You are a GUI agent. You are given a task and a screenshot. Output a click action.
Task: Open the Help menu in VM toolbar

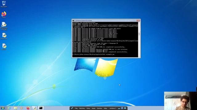(x=105, y=108)
